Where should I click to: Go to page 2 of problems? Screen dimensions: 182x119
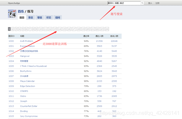coord(13,29)
